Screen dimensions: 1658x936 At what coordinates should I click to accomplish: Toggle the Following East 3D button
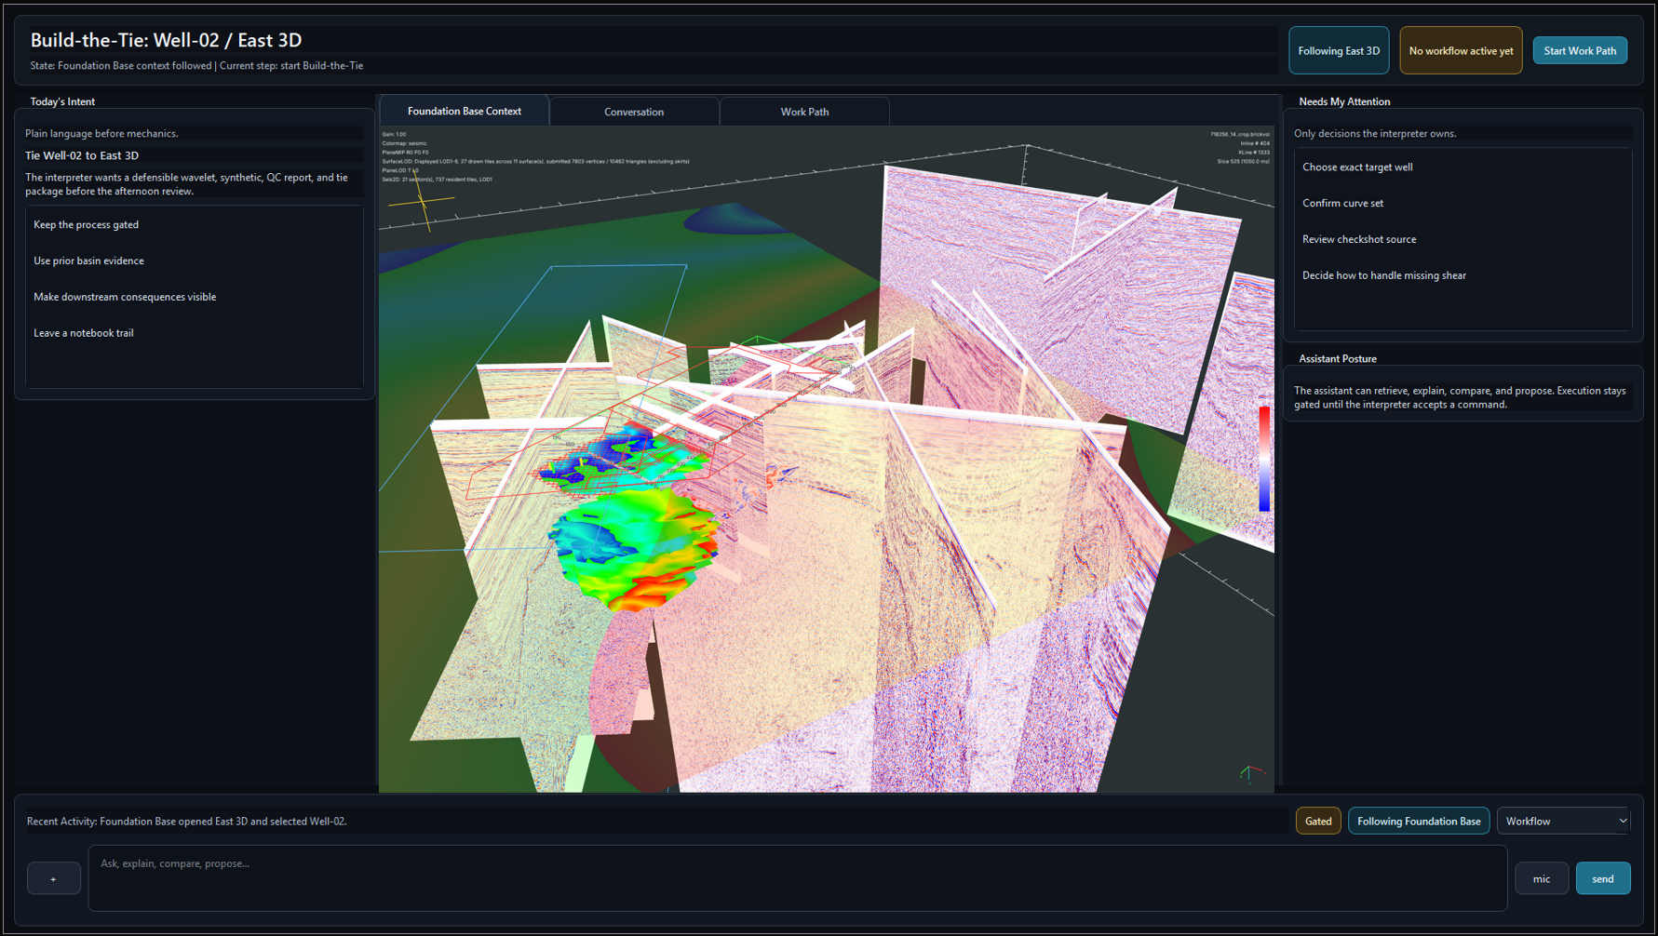(x=1339, y=50)
